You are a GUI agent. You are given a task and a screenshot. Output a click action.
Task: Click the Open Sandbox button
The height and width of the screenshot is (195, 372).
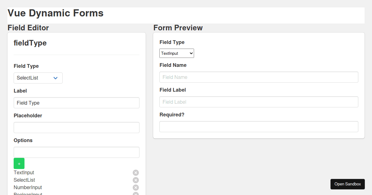pos(348,184)
